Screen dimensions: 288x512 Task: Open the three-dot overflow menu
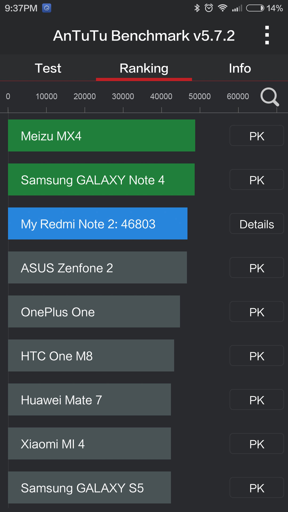click(267, 35)
